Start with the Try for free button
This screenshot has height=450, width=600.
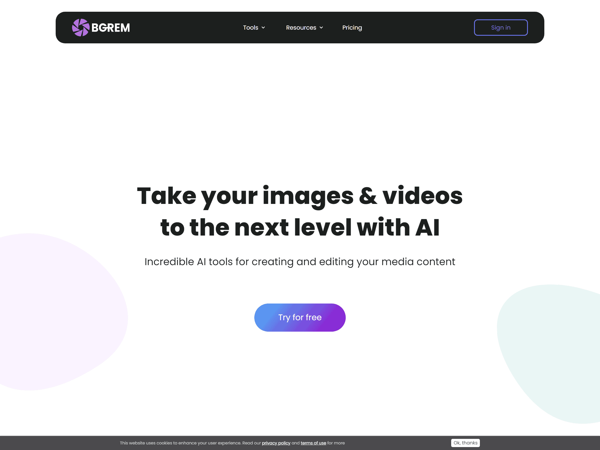pyautogui.click(x=300, y=317)
